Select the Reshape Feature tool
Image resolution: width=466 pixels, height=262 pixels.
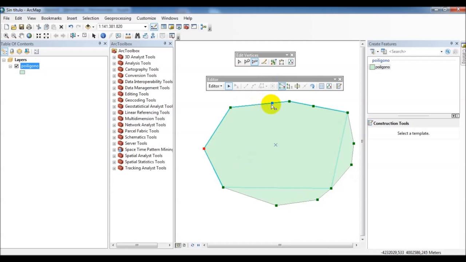click(289, 86)
